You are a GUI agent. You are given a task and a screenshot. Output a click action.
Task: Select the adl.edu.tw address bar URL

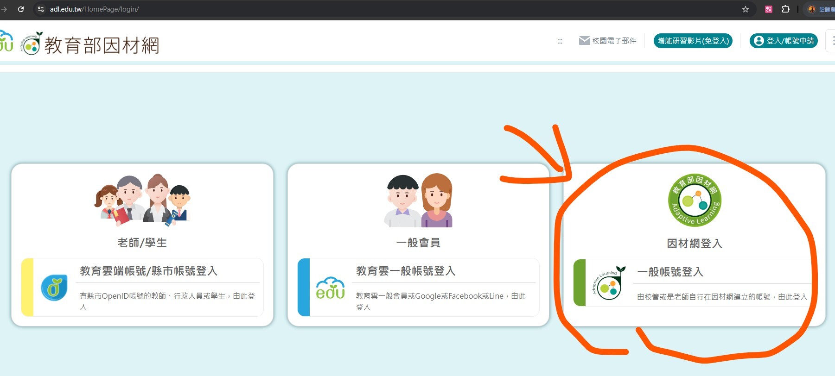pyautogui.click(x=95, y=9)
